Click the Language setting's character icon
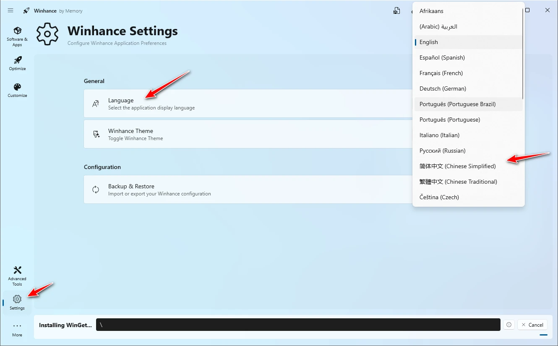The image size is (558, 346). coord(95,103)
